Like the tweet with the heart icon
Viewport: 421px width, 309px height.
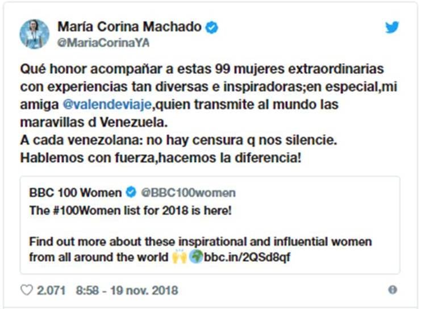tap(27, 290)
